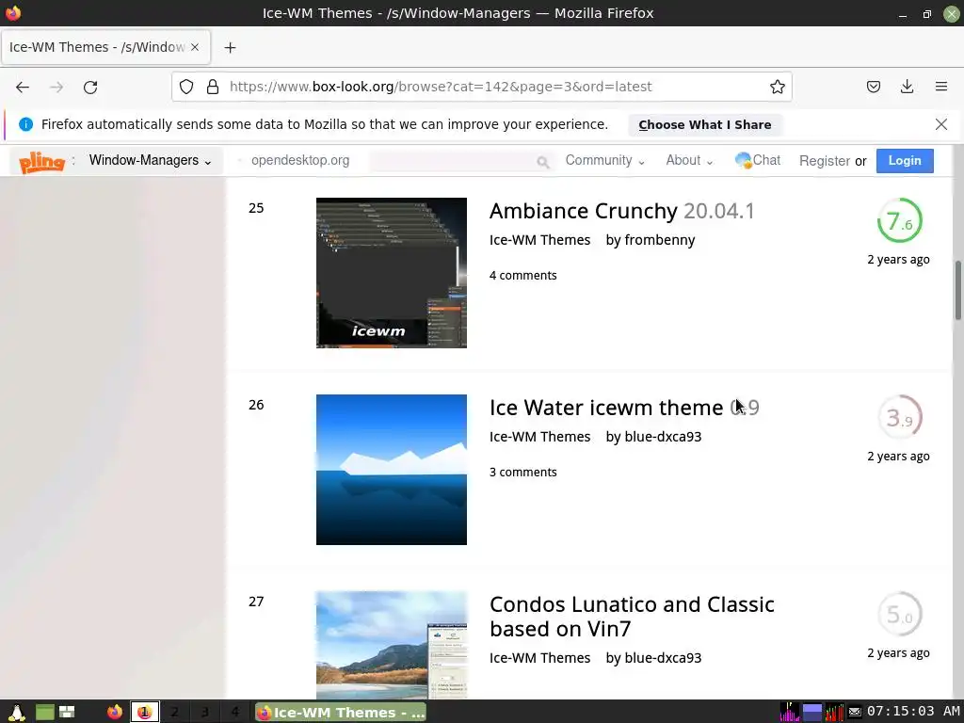This screenshot has height=723, width=964.
Task: Open the Firefox downloads panel
Action: point(907,87)
